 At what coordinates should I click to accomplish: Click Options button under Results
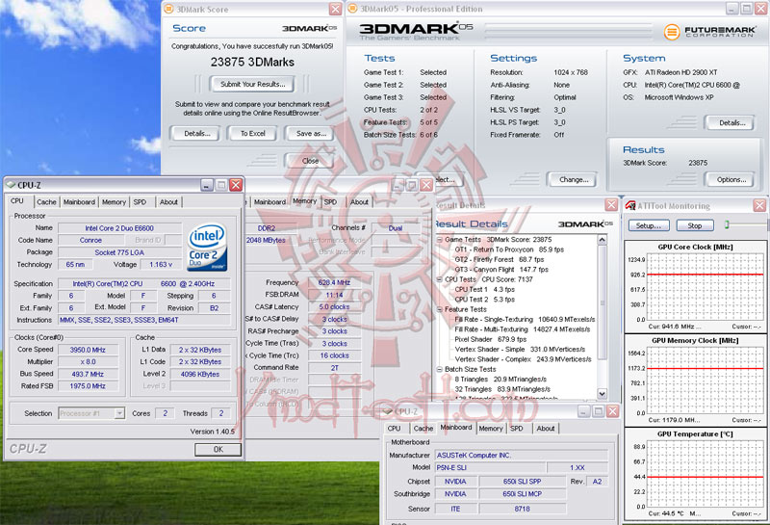[731, 179]
